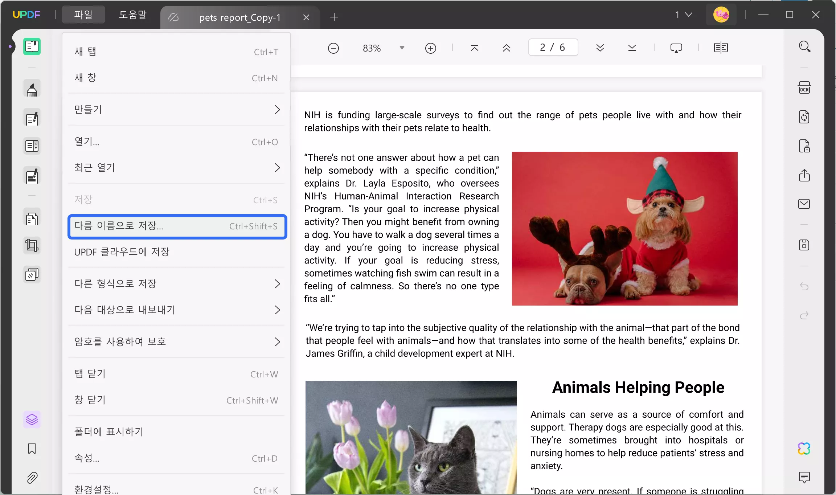Zoom out with the minus button
This screenshot has width=836, height=495.
[333, 48]
